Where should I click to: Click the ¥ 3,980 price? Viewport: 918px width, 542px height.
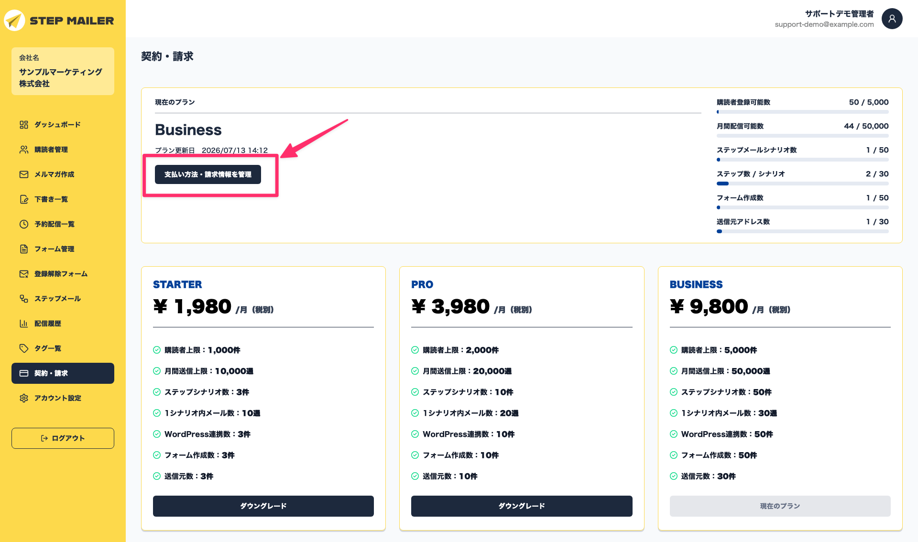pyautogui.click(x=450, y=306)
